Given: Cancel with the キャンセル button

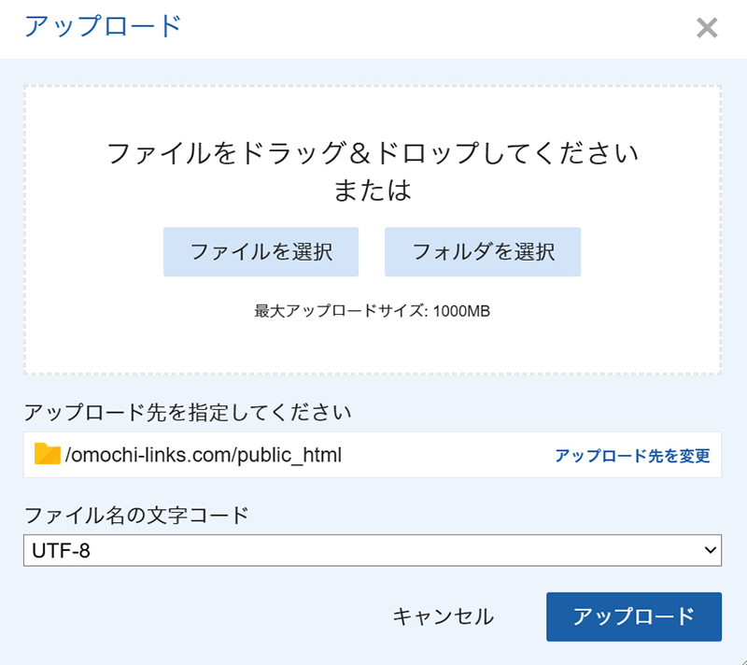Looking at the screenshot, I should coord(443,616).
